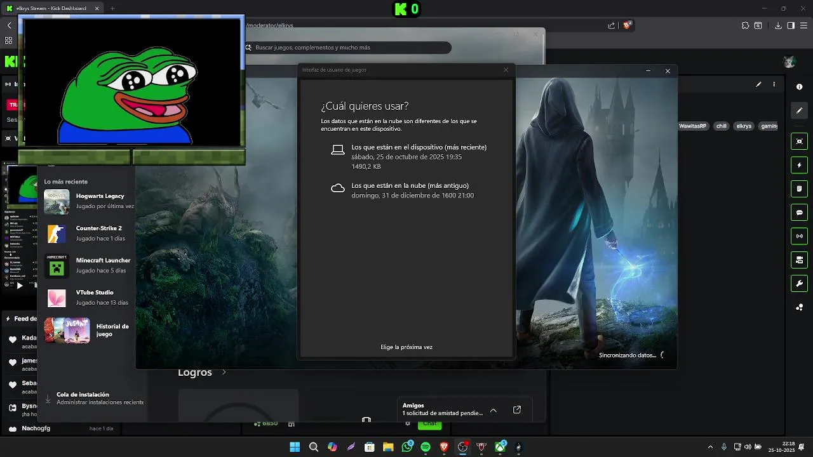The width and height of the screenshot is (813, 457).
Task: Open Hogwarts Legacy in Xbox recent list
Action: pyautogui.click(x=89, y=201)
